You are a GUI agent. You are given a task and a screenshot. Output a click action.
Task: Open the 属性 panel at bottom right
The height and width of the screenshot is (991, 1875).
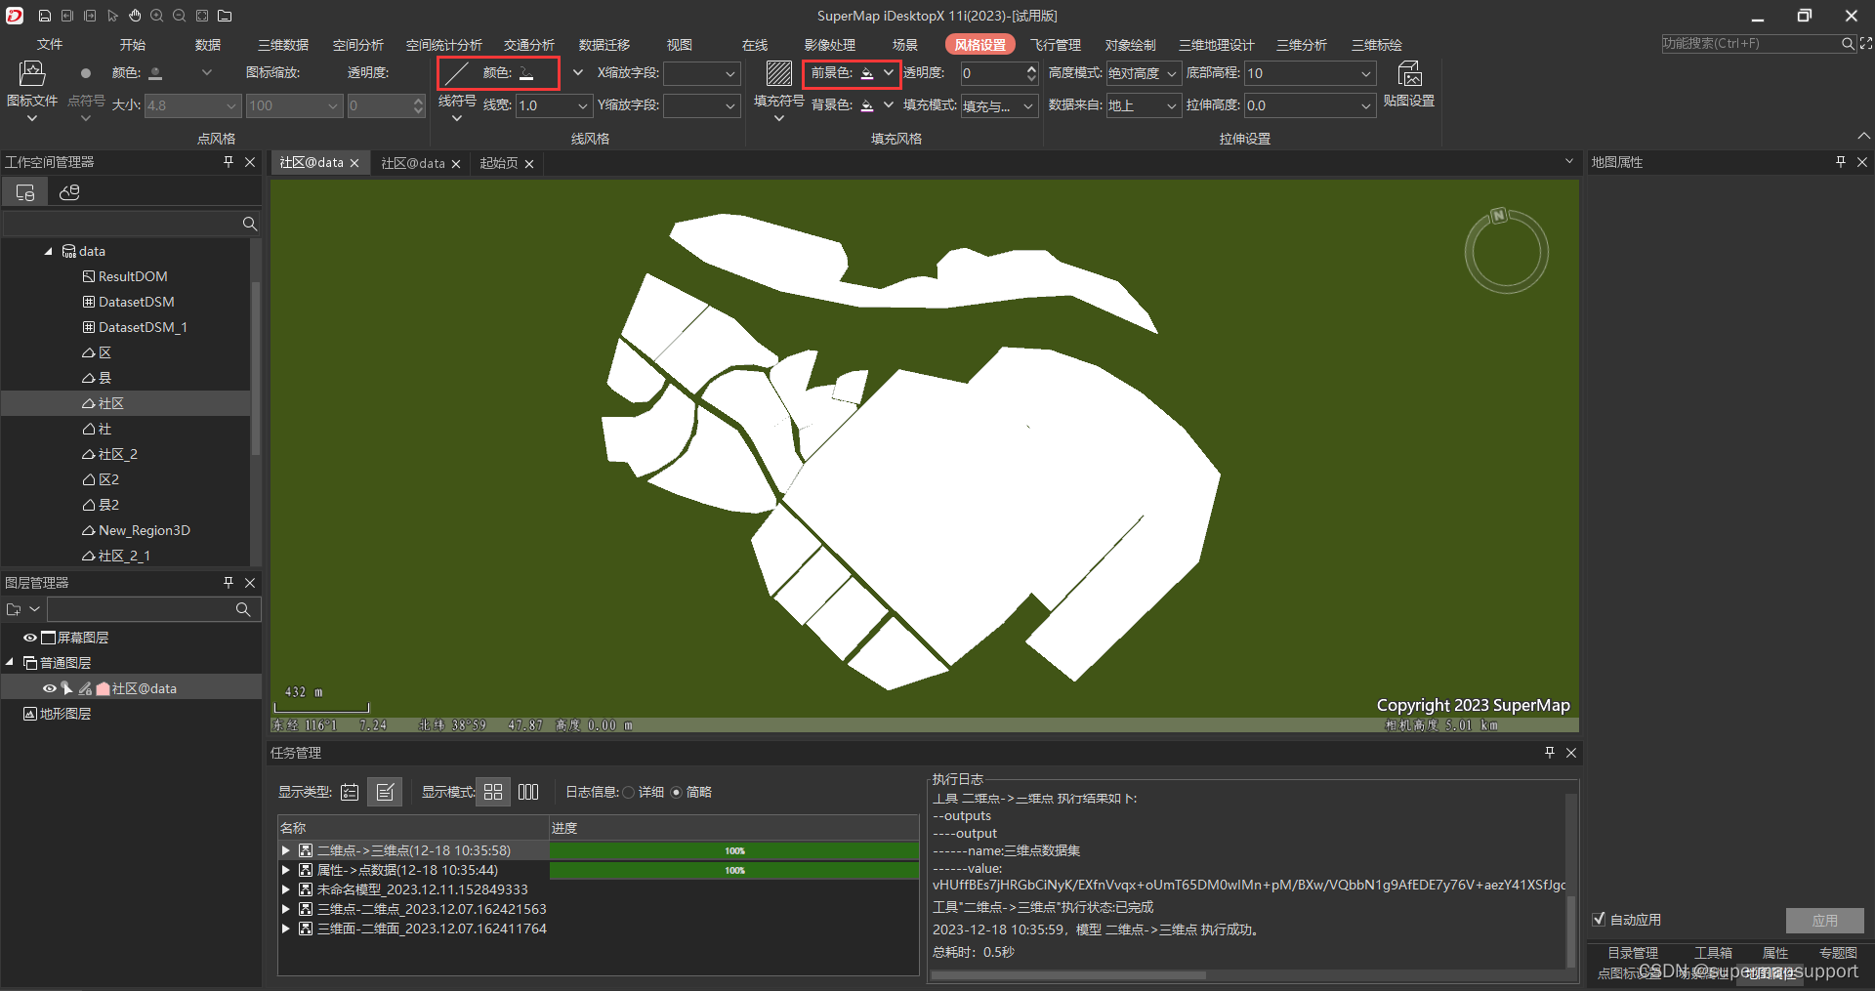[1775, 952]
